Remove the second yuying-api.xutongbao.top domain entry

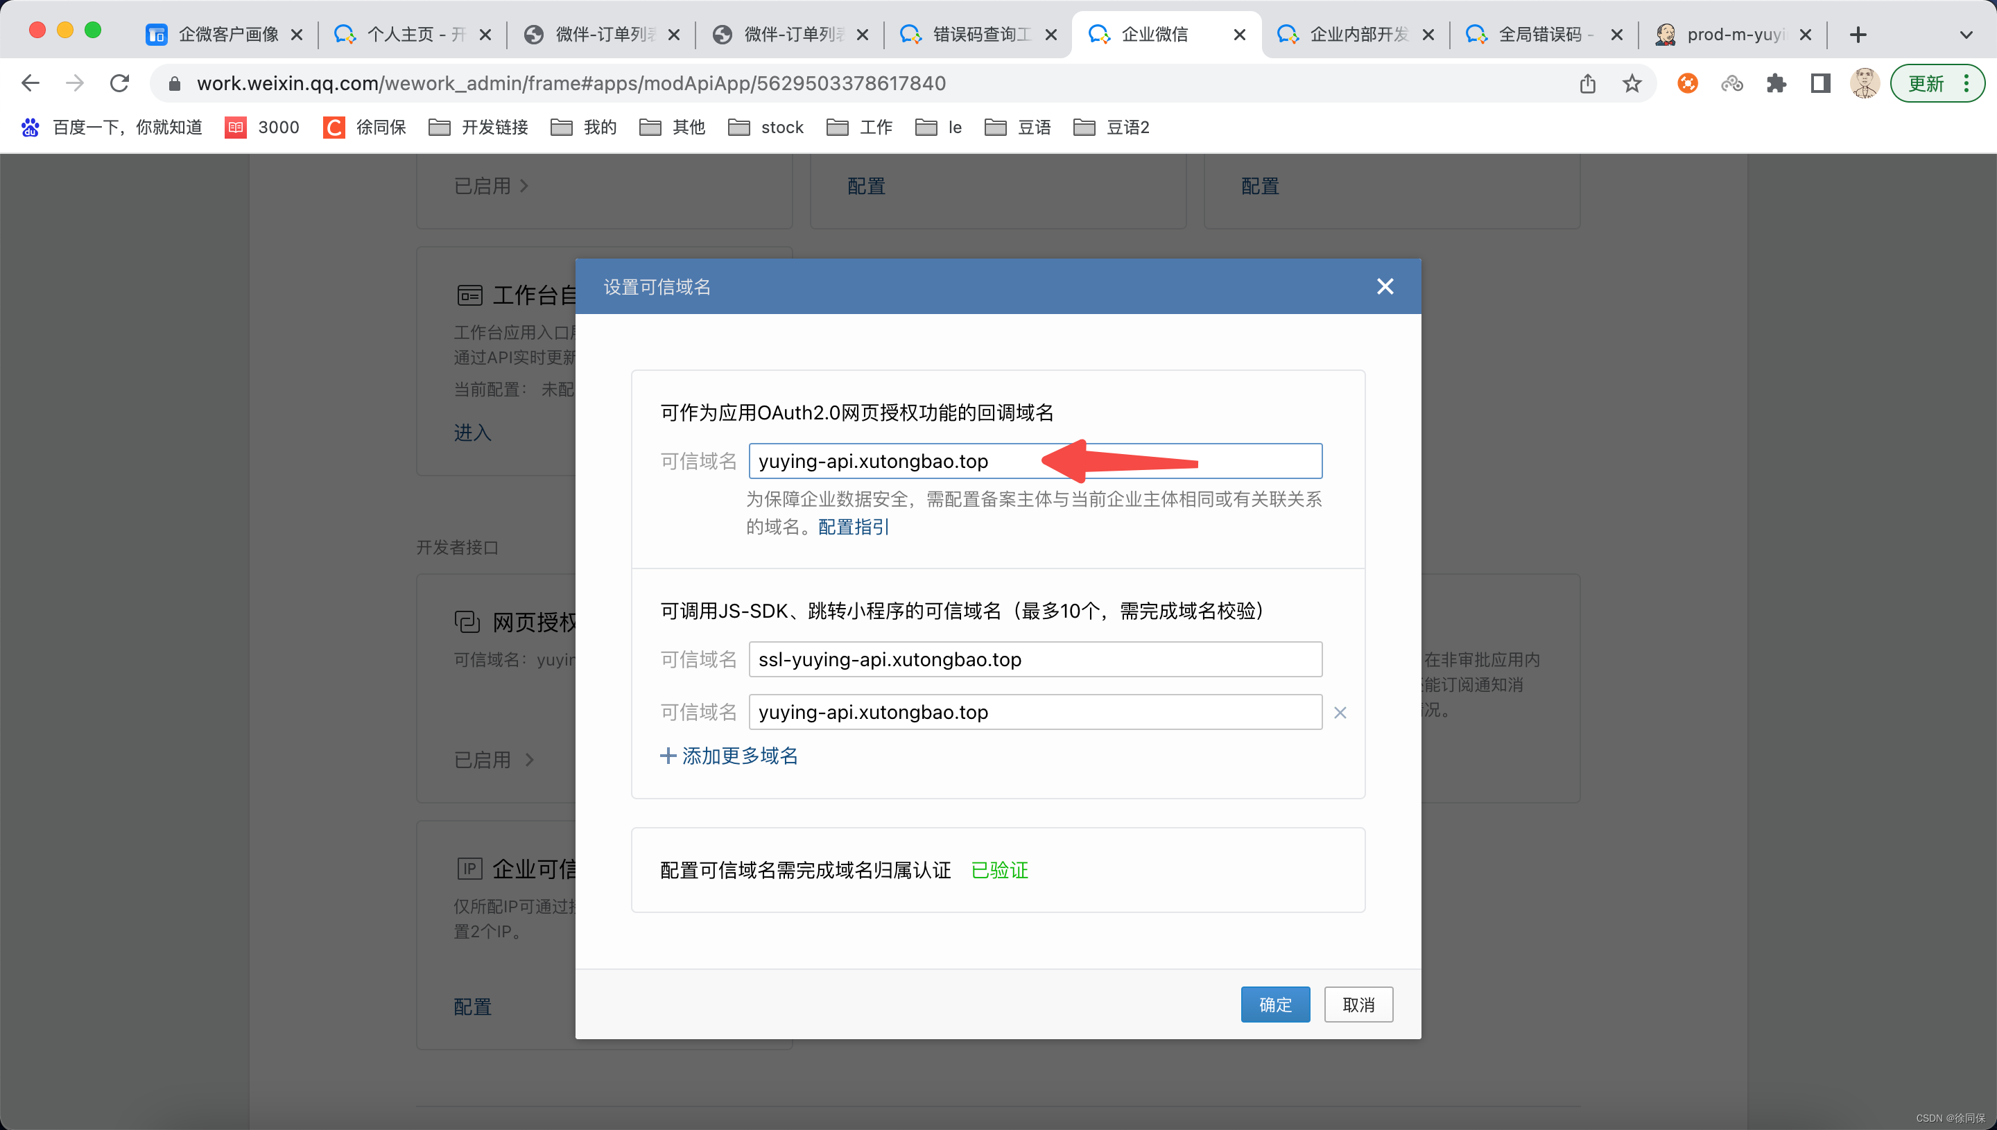point(1340,713)
